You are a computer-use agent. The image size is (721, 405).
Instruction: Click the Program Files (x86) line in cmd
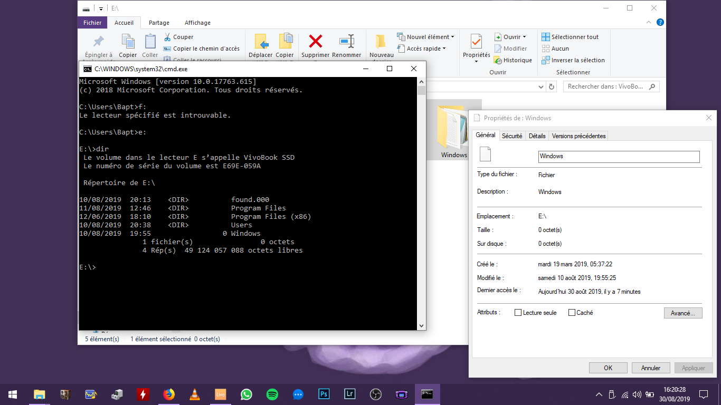point(195,216)
